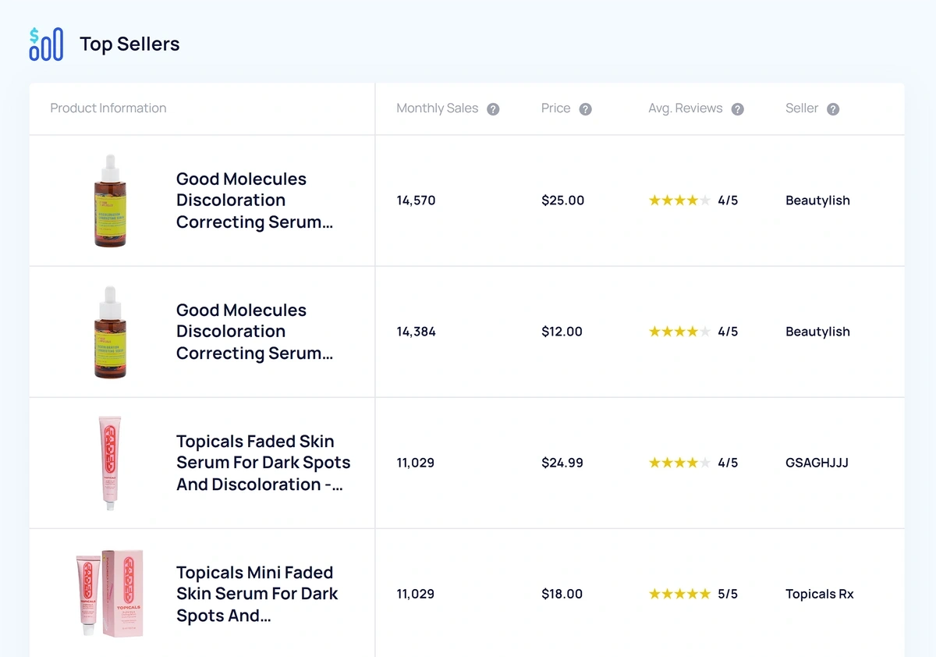Click the Top Sellers bar chart icon

click(x=46, y=44)
